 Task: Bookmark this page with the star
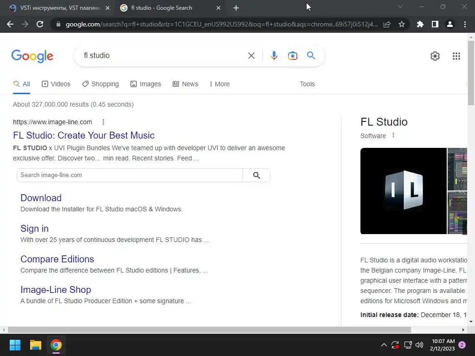pyautogui.click(x=402, y=24)
